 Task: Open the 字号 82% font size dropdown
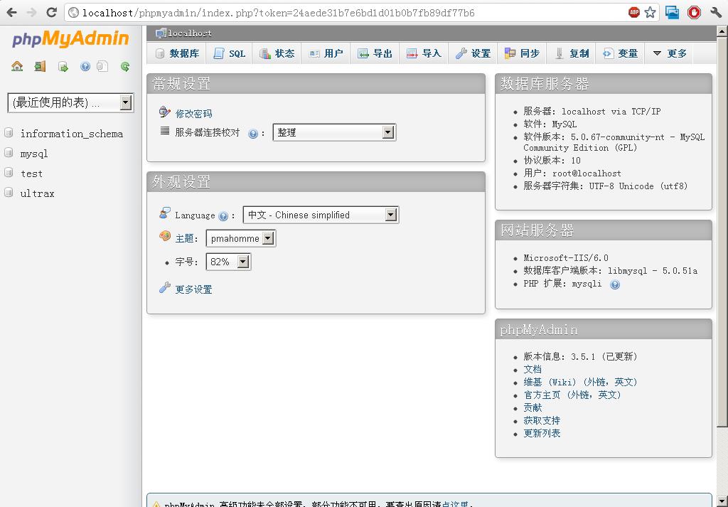click(x=228, y=262)
